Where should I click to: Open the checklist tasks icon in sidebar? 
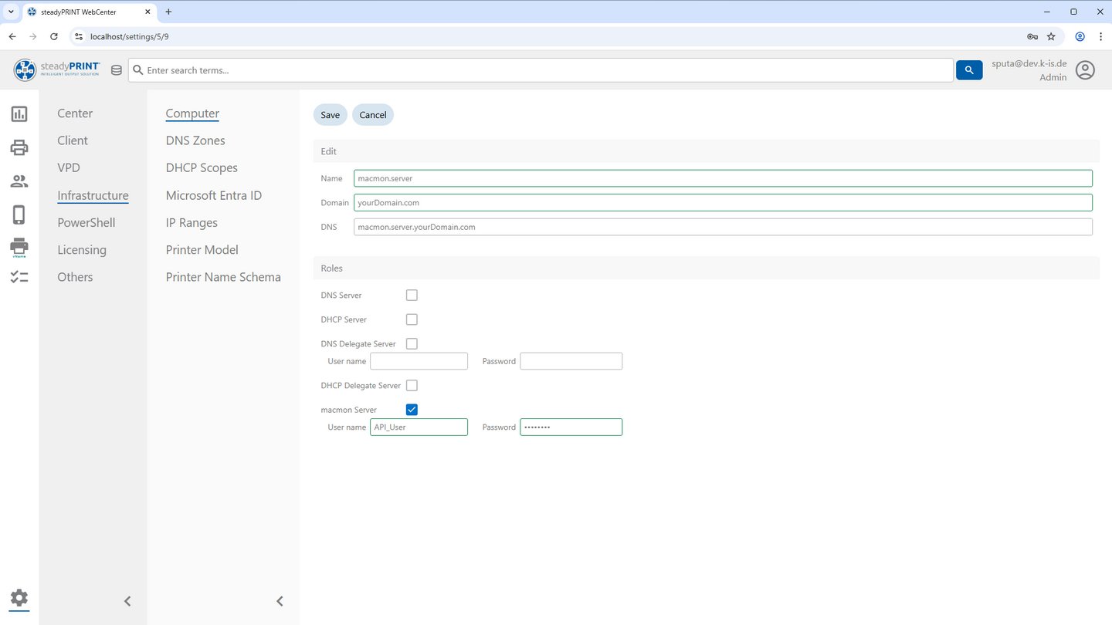click(x=19, y=277)
